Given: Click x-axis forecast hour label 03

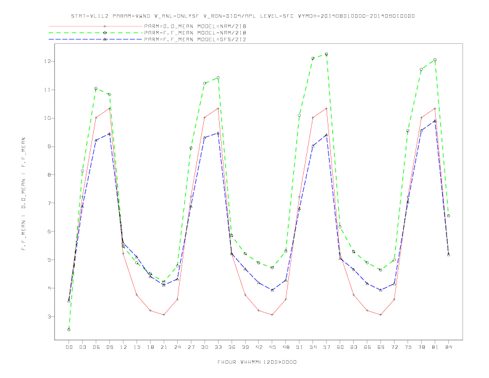Looking at the screenshot, I should [x=82, y=347].
